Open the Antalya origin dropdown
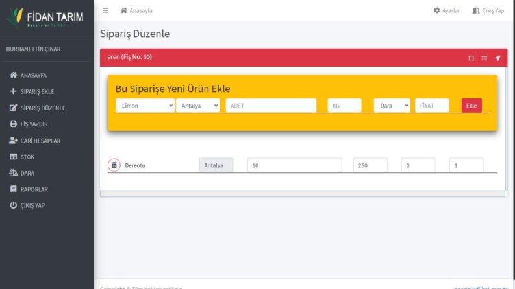 coord(197,106)
